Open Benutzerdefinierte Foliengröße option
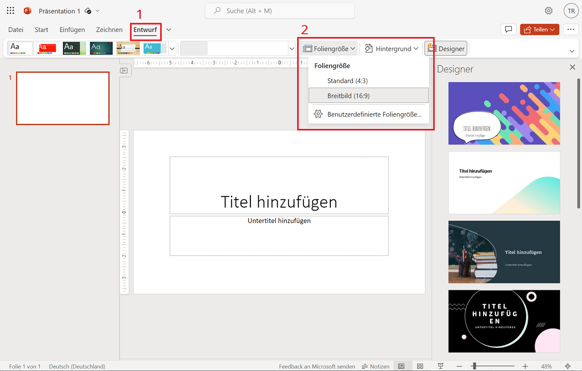Viewport: 582px width, 371px height. click(368, 114)
